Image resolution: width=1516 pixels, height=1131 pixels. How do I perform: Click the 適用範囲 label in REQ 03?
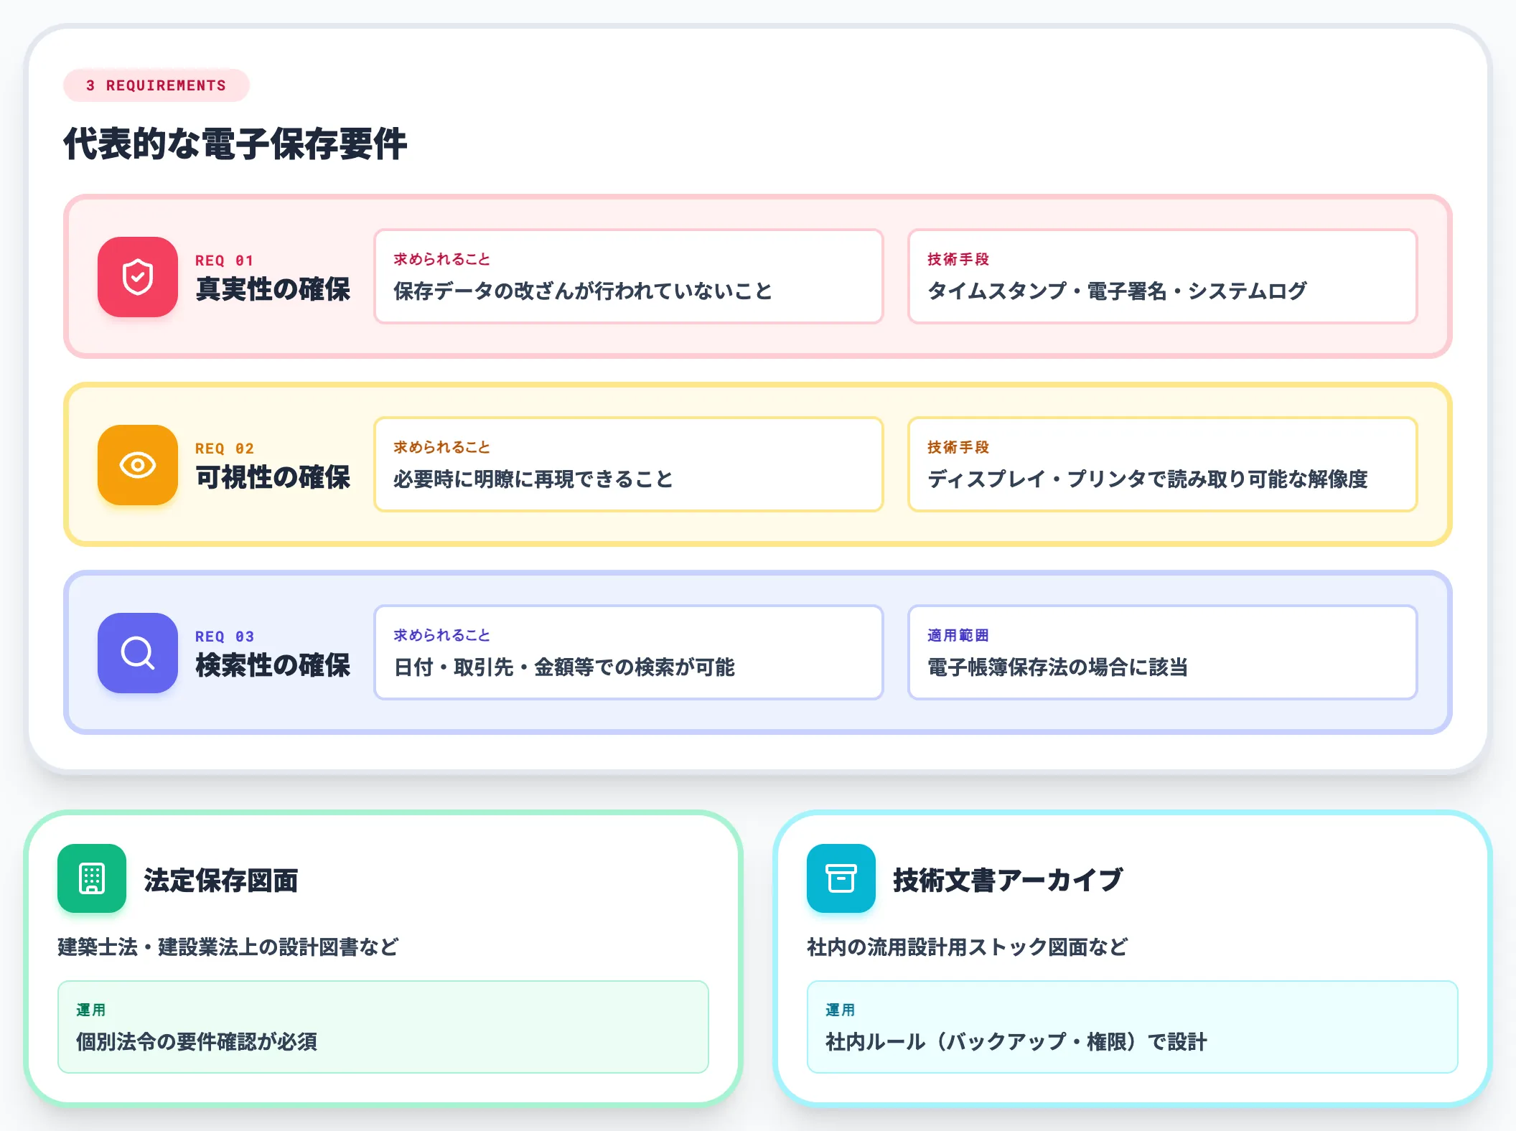tap(958, 635)
